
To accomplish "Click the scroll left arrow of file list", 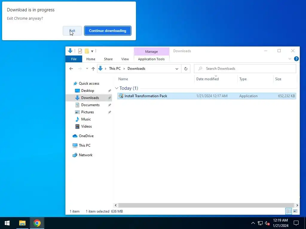I will pyautogui.click(x=116, y=205).
